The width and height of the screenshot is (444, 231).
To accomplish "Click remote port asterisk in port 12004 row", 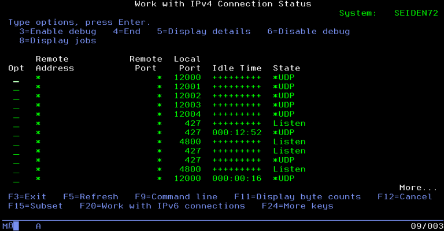I will tap(160, 114).
